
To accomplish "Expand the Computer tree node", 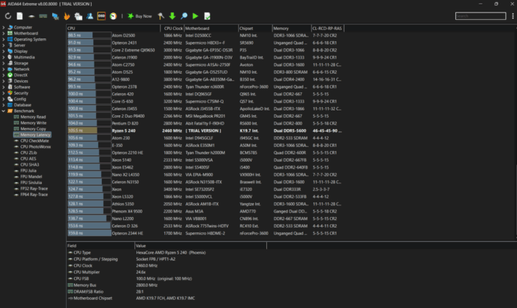I will [4, 27].
